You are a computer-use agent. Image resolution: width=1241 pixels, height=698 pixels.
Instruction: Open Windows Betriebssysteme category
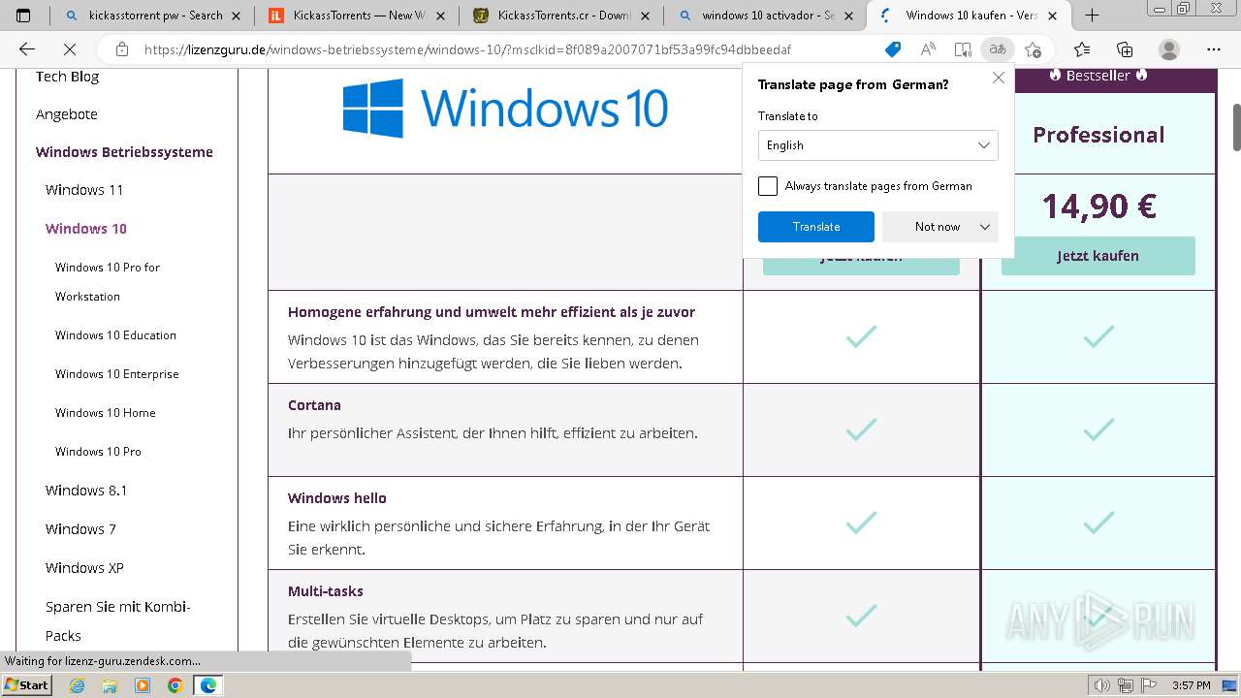point(124,152)
